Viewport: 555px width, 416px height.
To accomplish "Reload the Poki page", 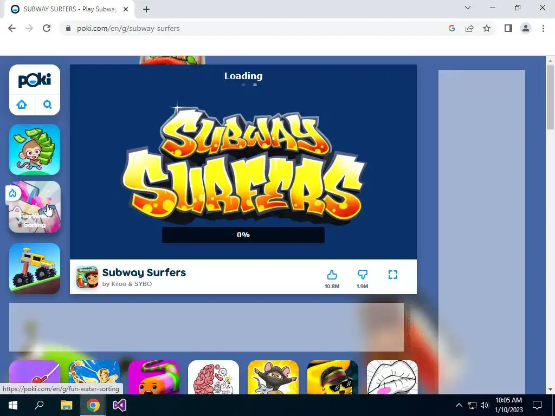I will 47,28.
